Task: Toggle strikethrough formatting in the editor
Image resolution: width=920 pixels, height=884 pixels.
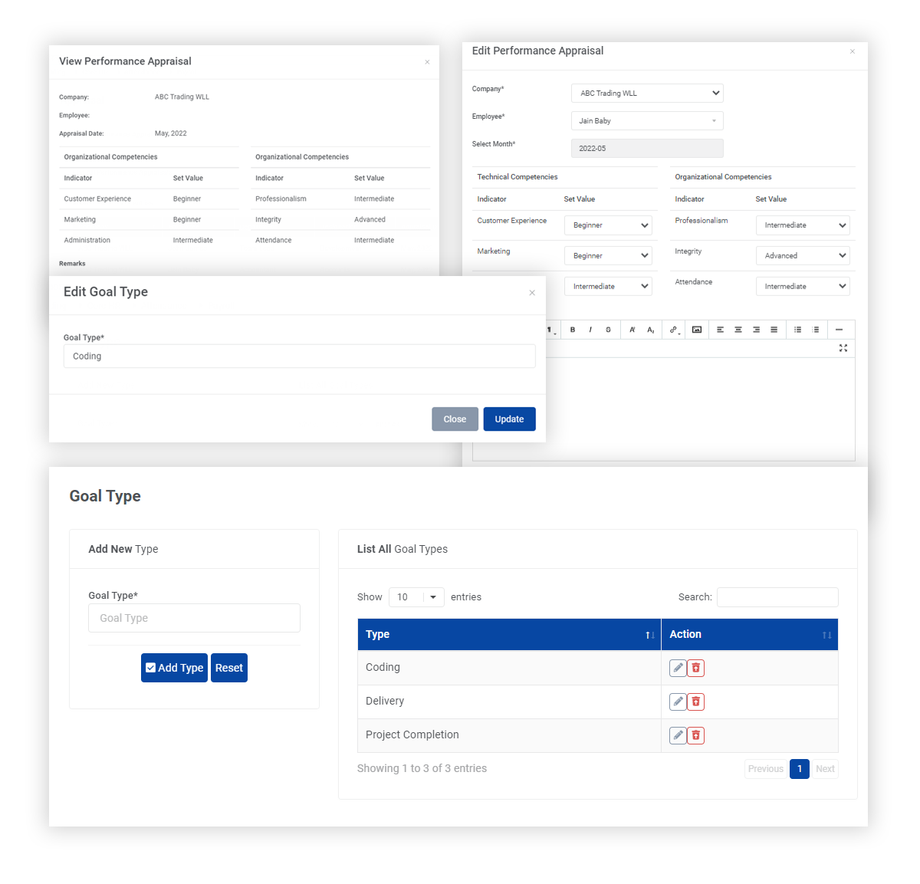Action: 609,330
